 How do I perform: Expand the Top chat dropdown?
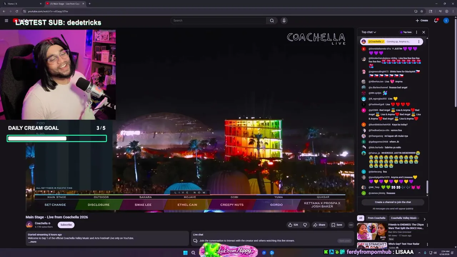[368, 32]
